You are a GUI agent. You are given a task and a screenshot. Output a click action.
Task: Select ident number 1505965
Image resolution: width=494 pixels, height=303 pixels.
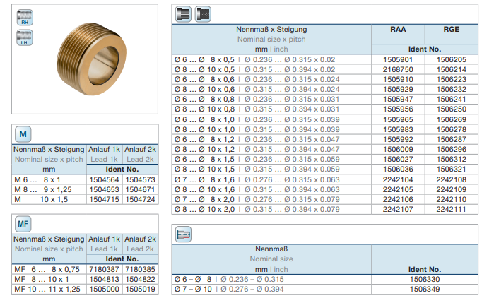click(398, 119)
